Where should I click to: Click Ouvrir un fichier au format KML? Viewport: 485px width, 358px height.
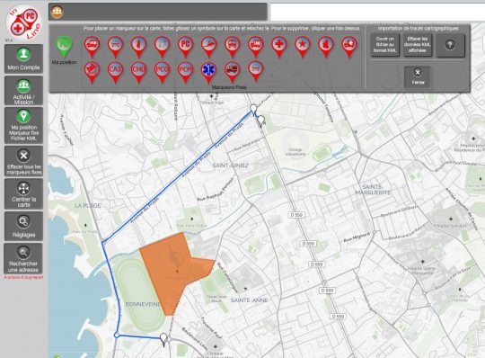tap(384, 45)
